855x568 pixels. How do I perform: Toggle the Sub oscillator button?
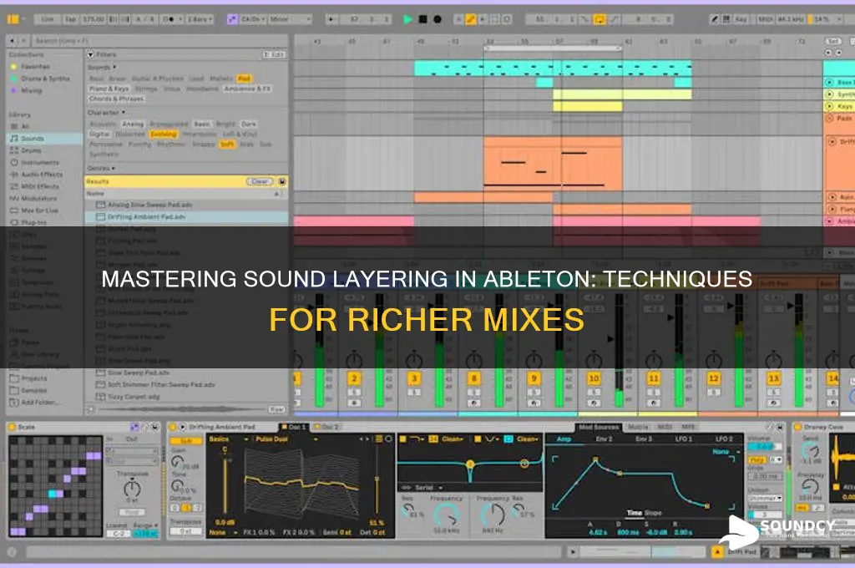coord(186,440)
